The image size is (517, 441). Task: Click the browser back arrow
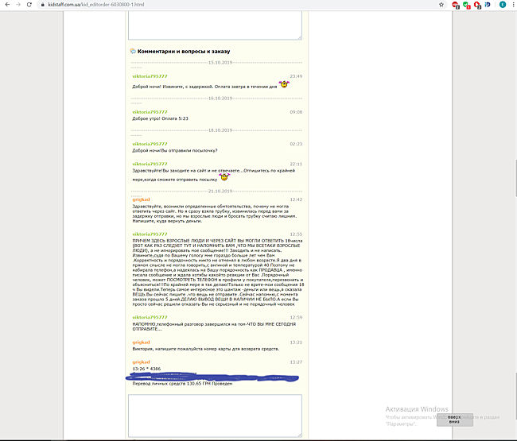(x=7, y=5)
